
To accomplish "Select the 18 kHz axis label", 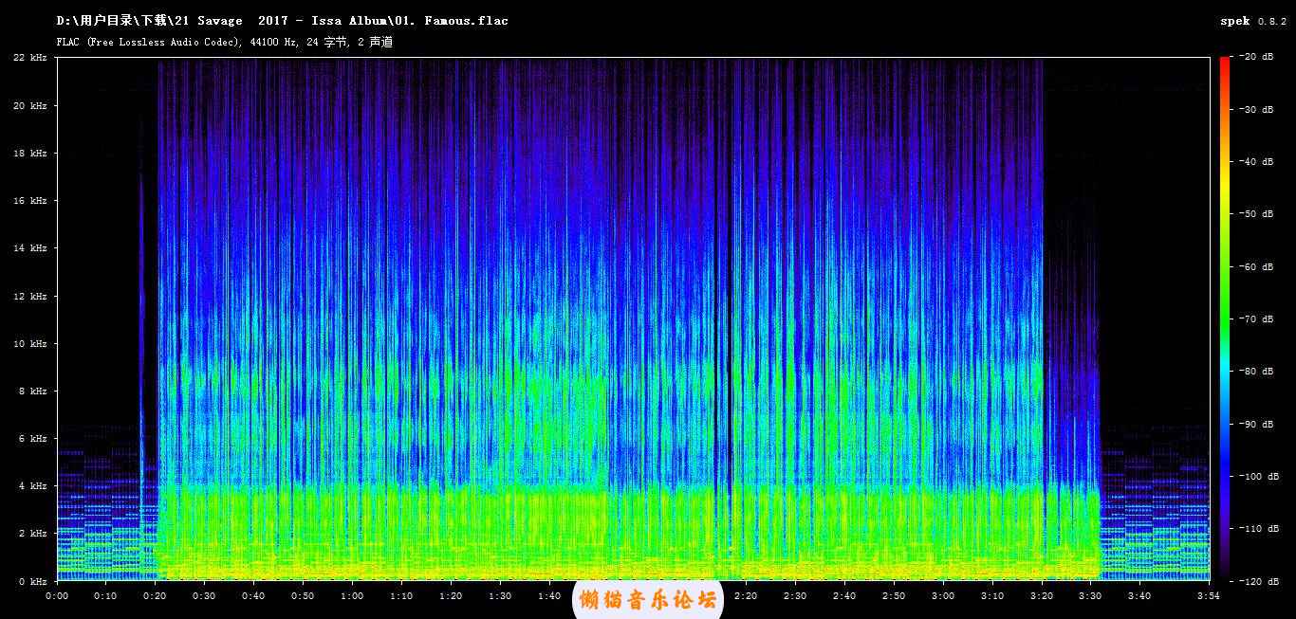I will pos(30,153).
